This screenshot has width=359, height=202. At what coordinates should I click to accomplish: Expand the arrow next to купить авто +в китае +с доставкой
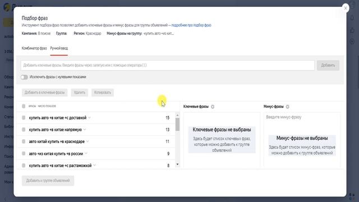90,118
